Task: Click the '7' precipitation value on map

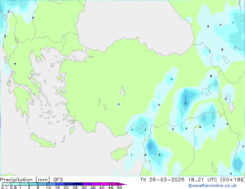Action: [x=185, y=103]
